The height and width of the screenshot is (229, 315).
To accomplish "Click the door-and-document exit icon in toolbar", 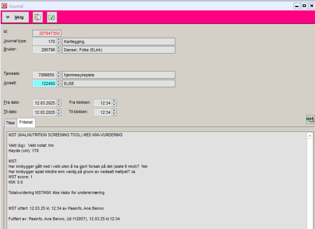I will (38, 17).
